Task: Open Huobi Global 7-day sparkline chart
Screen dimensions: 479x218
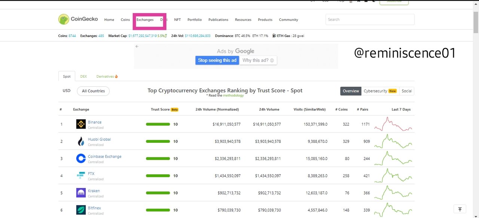Action: tap(393, 141)
